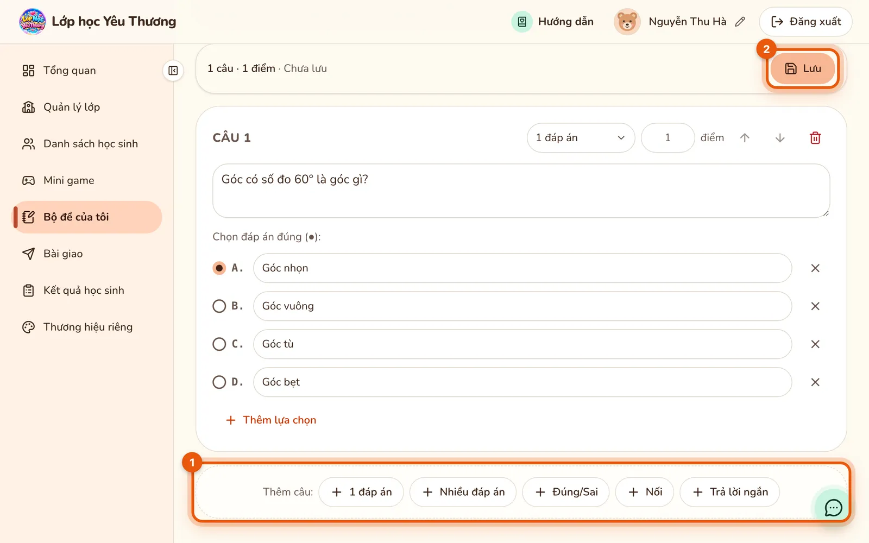Add a Trả lời ngắn question

coord(730,492)
